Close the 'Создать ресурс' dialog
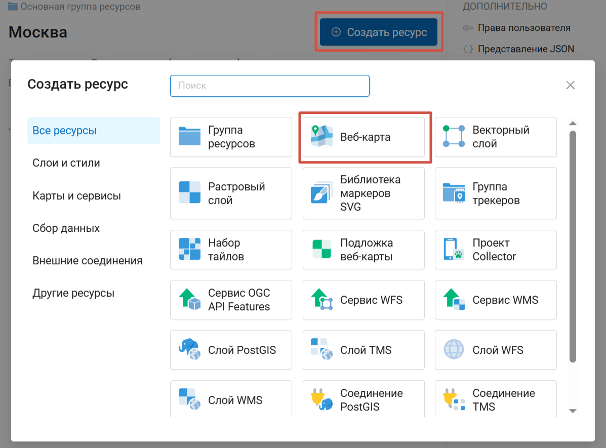Screen dimensions: 606x448 [x=570, y=85]
